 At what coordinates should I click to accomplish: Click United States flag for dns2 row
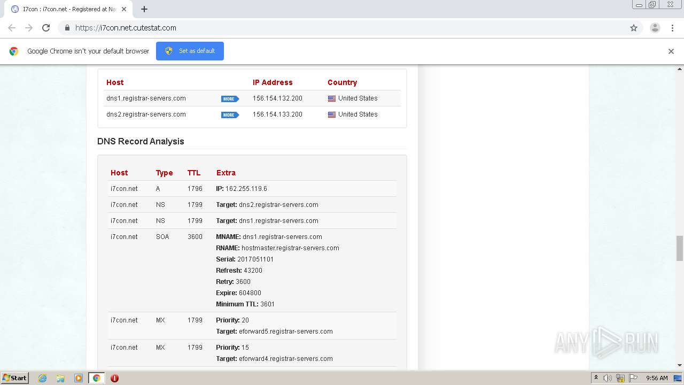click(x=332, y=114)
